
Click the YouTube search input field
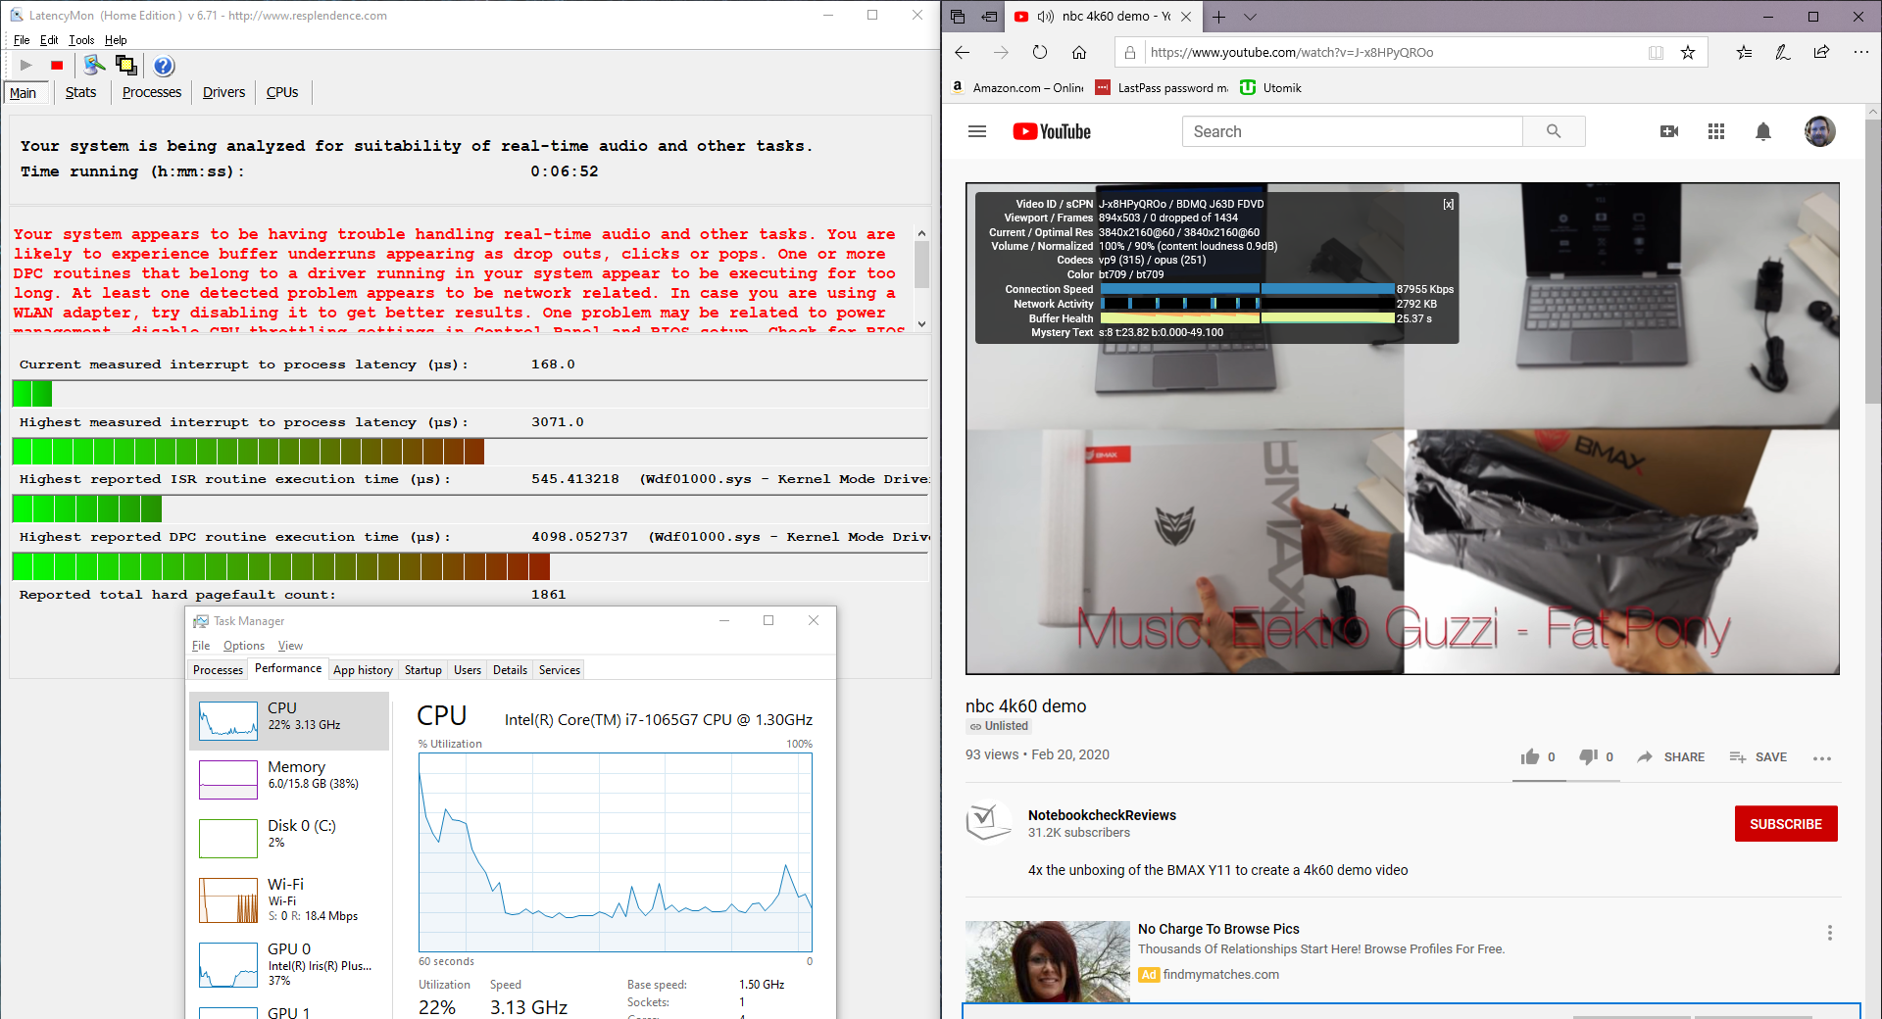click(1353, 131)
